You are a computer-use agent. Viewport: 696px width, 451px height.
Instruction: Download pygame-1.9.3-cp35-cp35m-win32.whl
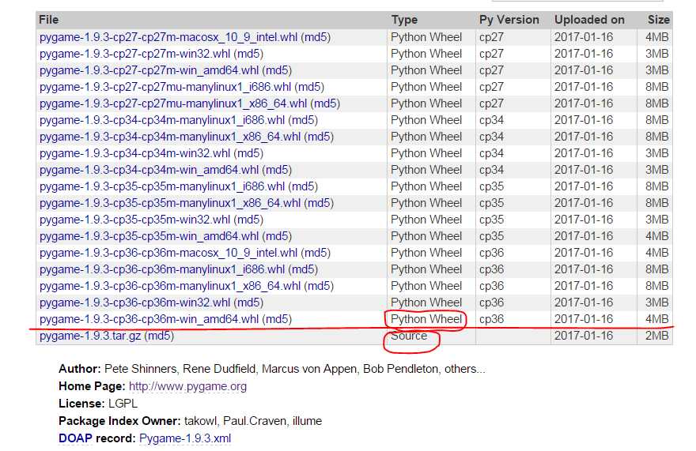click(135, 220)
